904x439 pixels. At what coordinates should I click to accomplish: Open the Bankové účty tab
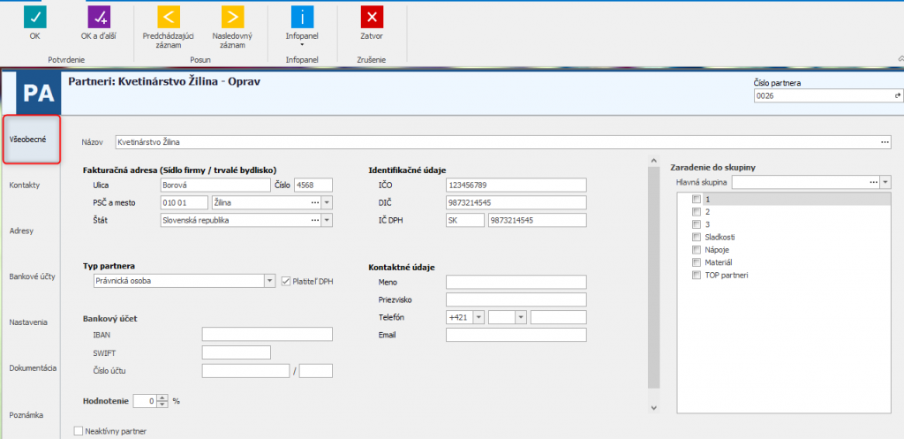point(32,276)
